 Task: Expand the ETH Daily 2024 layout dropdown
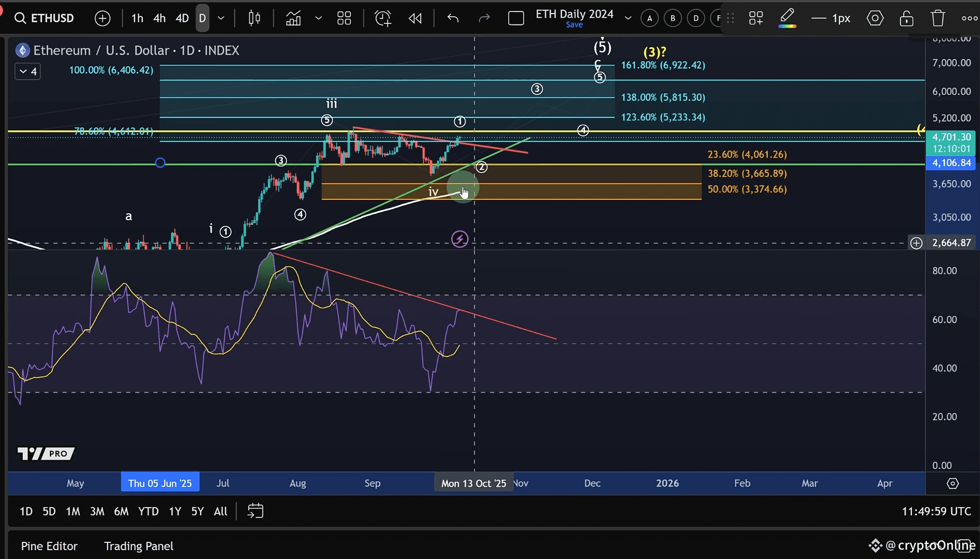(x=628, y=18)
